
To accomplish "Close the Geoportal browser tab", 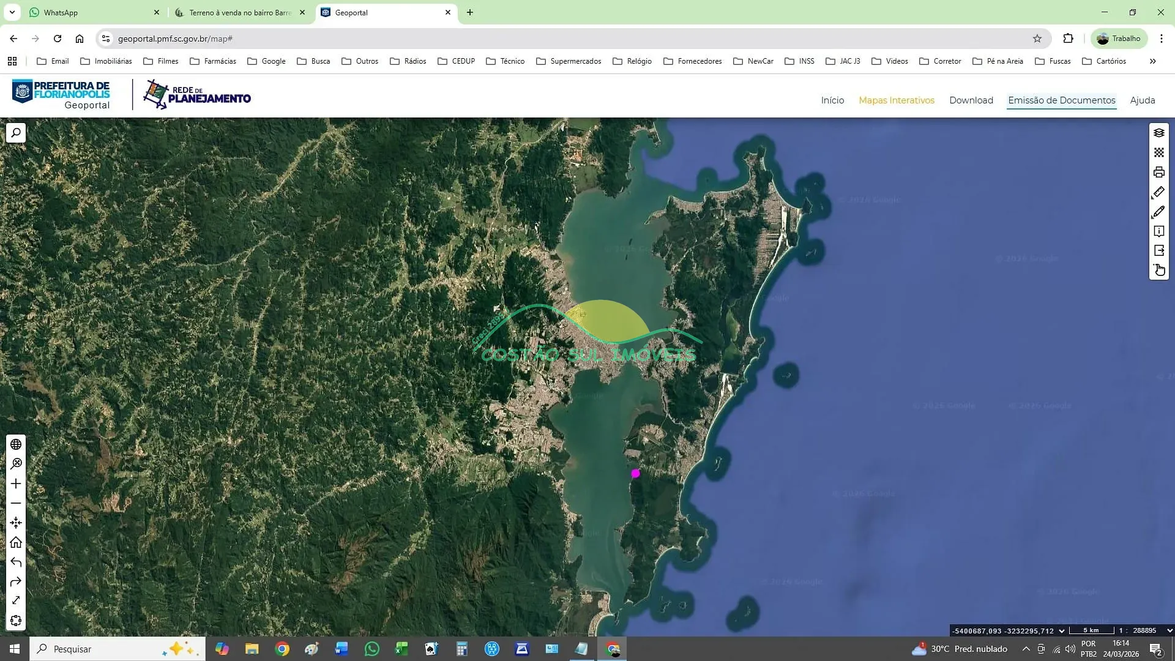I will [x=448, y=12].
